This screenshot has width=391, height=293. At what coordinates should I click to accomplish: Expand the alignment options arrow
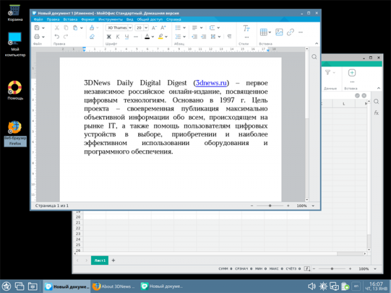(x=201, y=28)
